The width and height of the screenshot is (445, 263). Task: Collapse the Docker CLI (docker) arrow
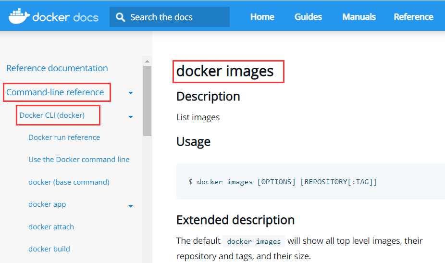(x=131, y=117)
